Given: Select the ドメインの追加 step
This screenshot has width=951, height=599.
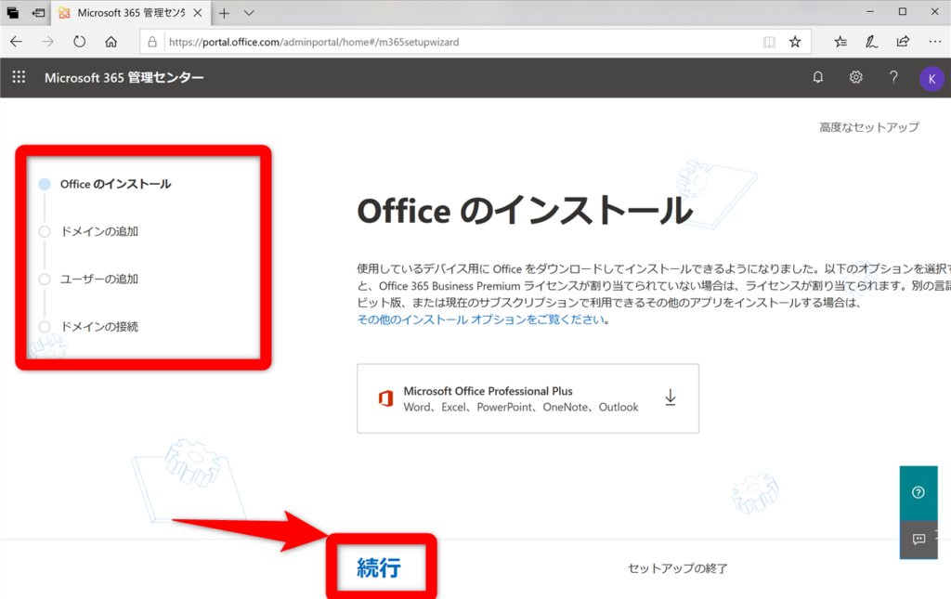Looking at the screenshot, I should point(98,231).
